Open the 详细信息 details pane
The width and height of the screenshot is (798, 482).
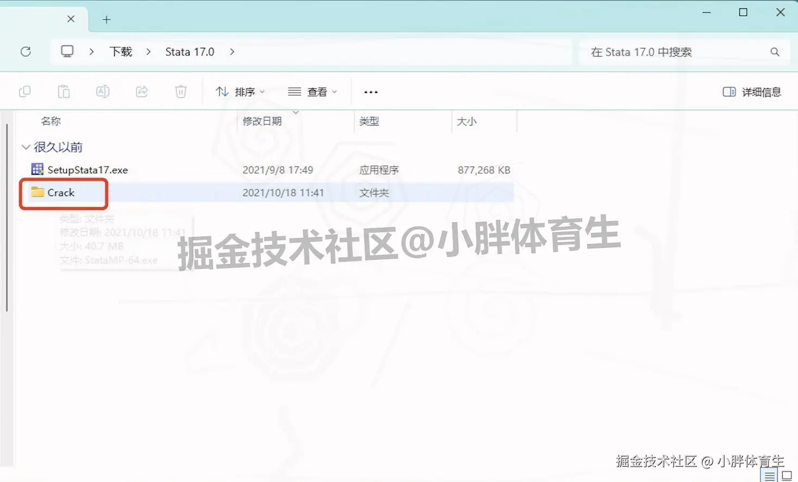pos(751,92)
